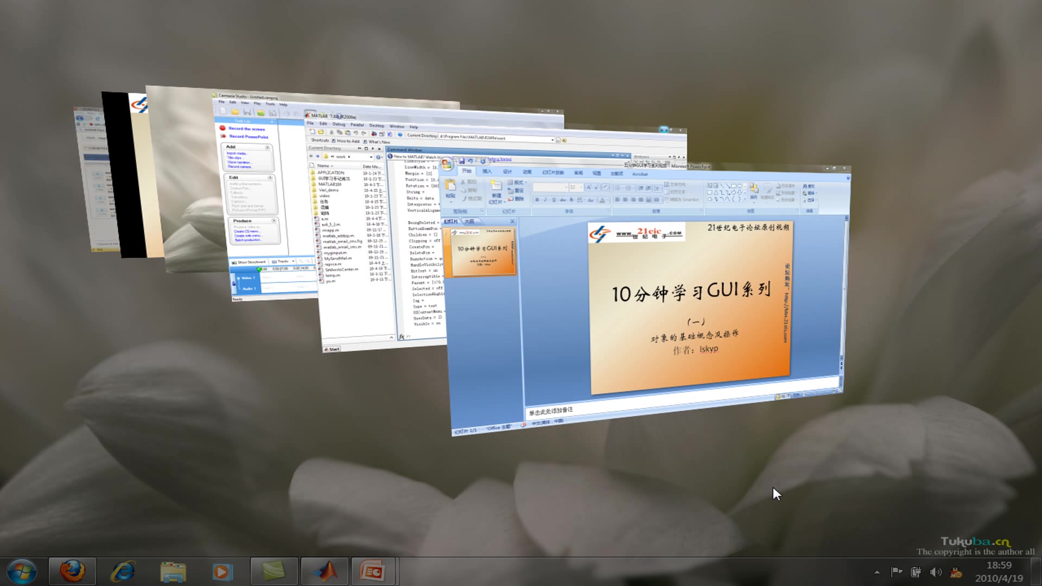
Task: Toggle Italic in PowerPoint font group
Action: click(545, 200)
